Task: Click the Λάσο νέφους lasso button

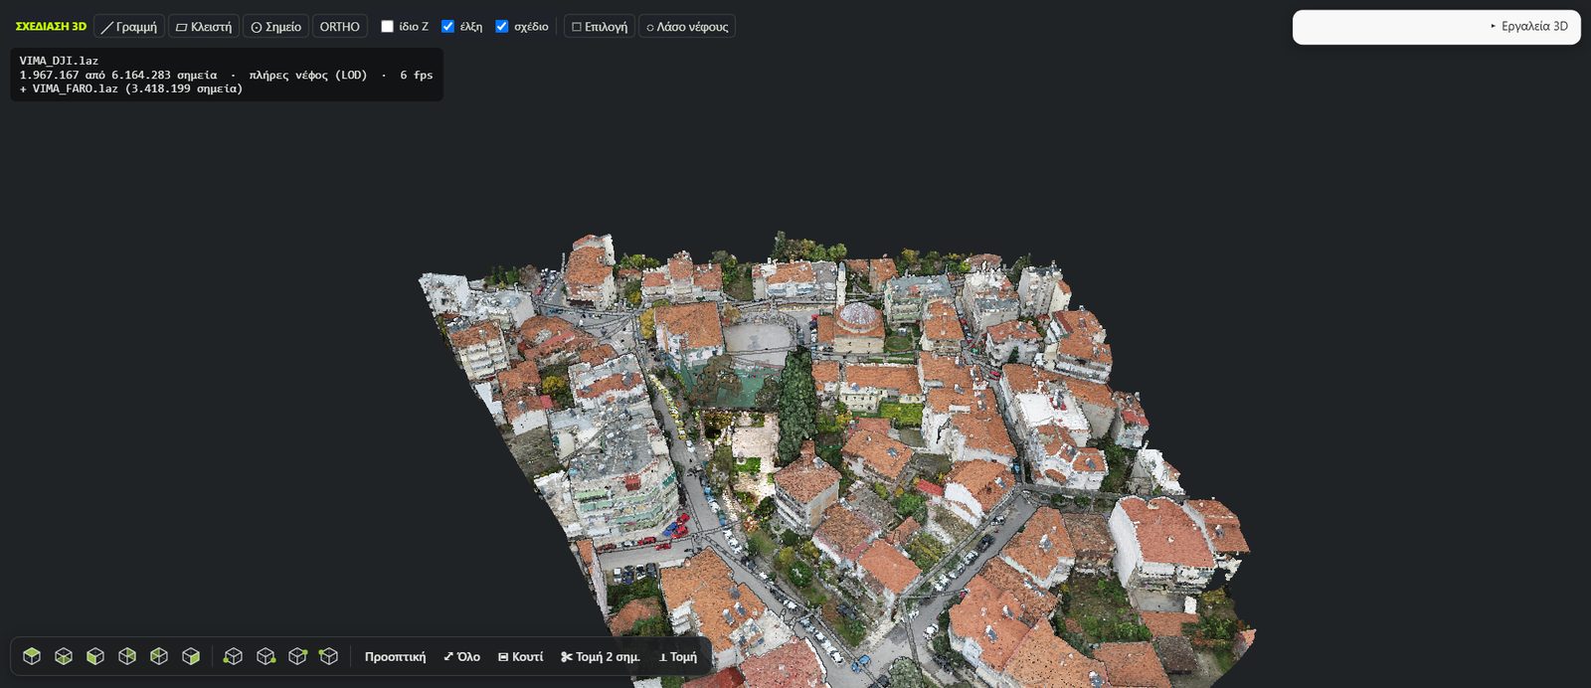Action: click(x=687, y=27)
